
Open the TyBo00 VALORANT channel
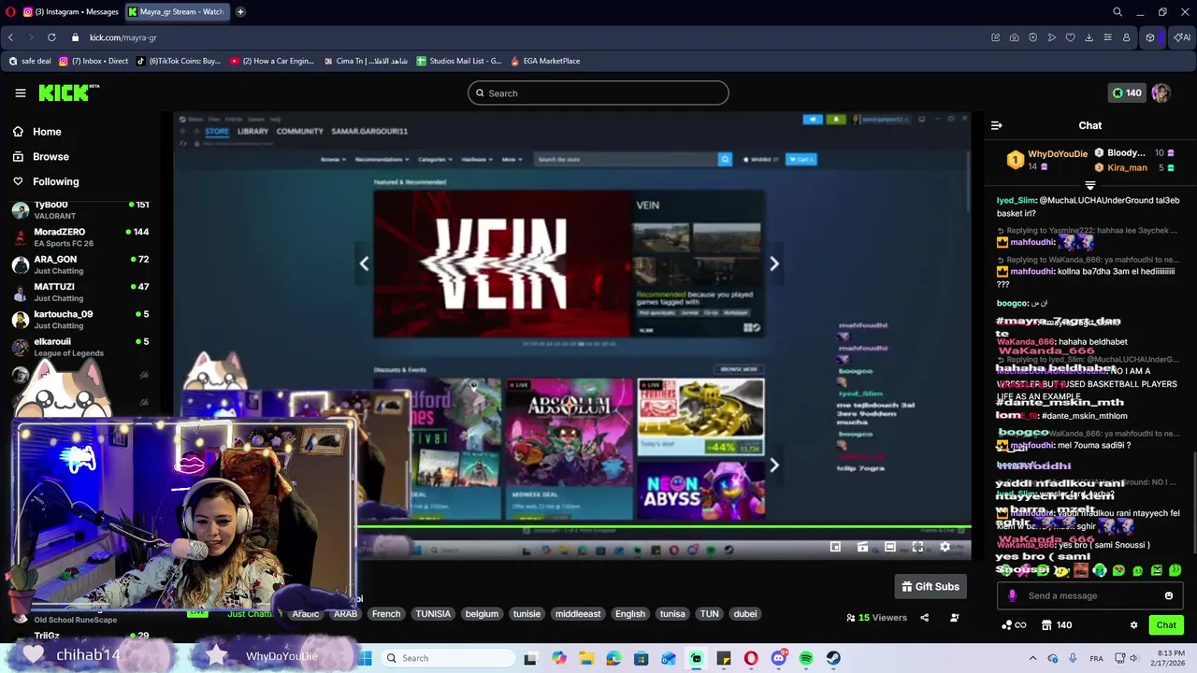coord(79,209)
